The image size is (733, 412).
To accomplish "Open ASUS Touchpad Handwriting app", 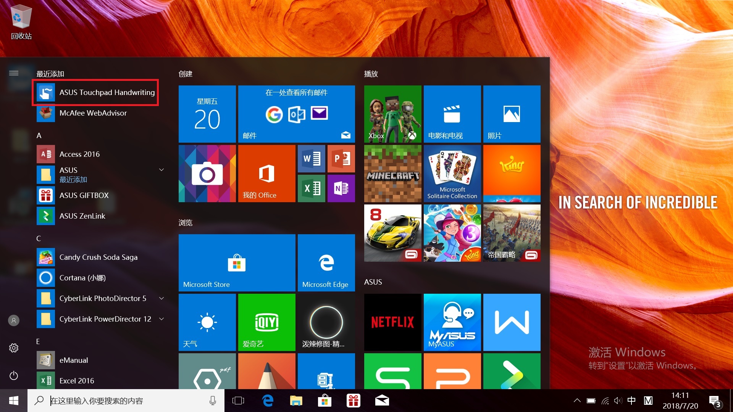I will [x=96, y=92].
